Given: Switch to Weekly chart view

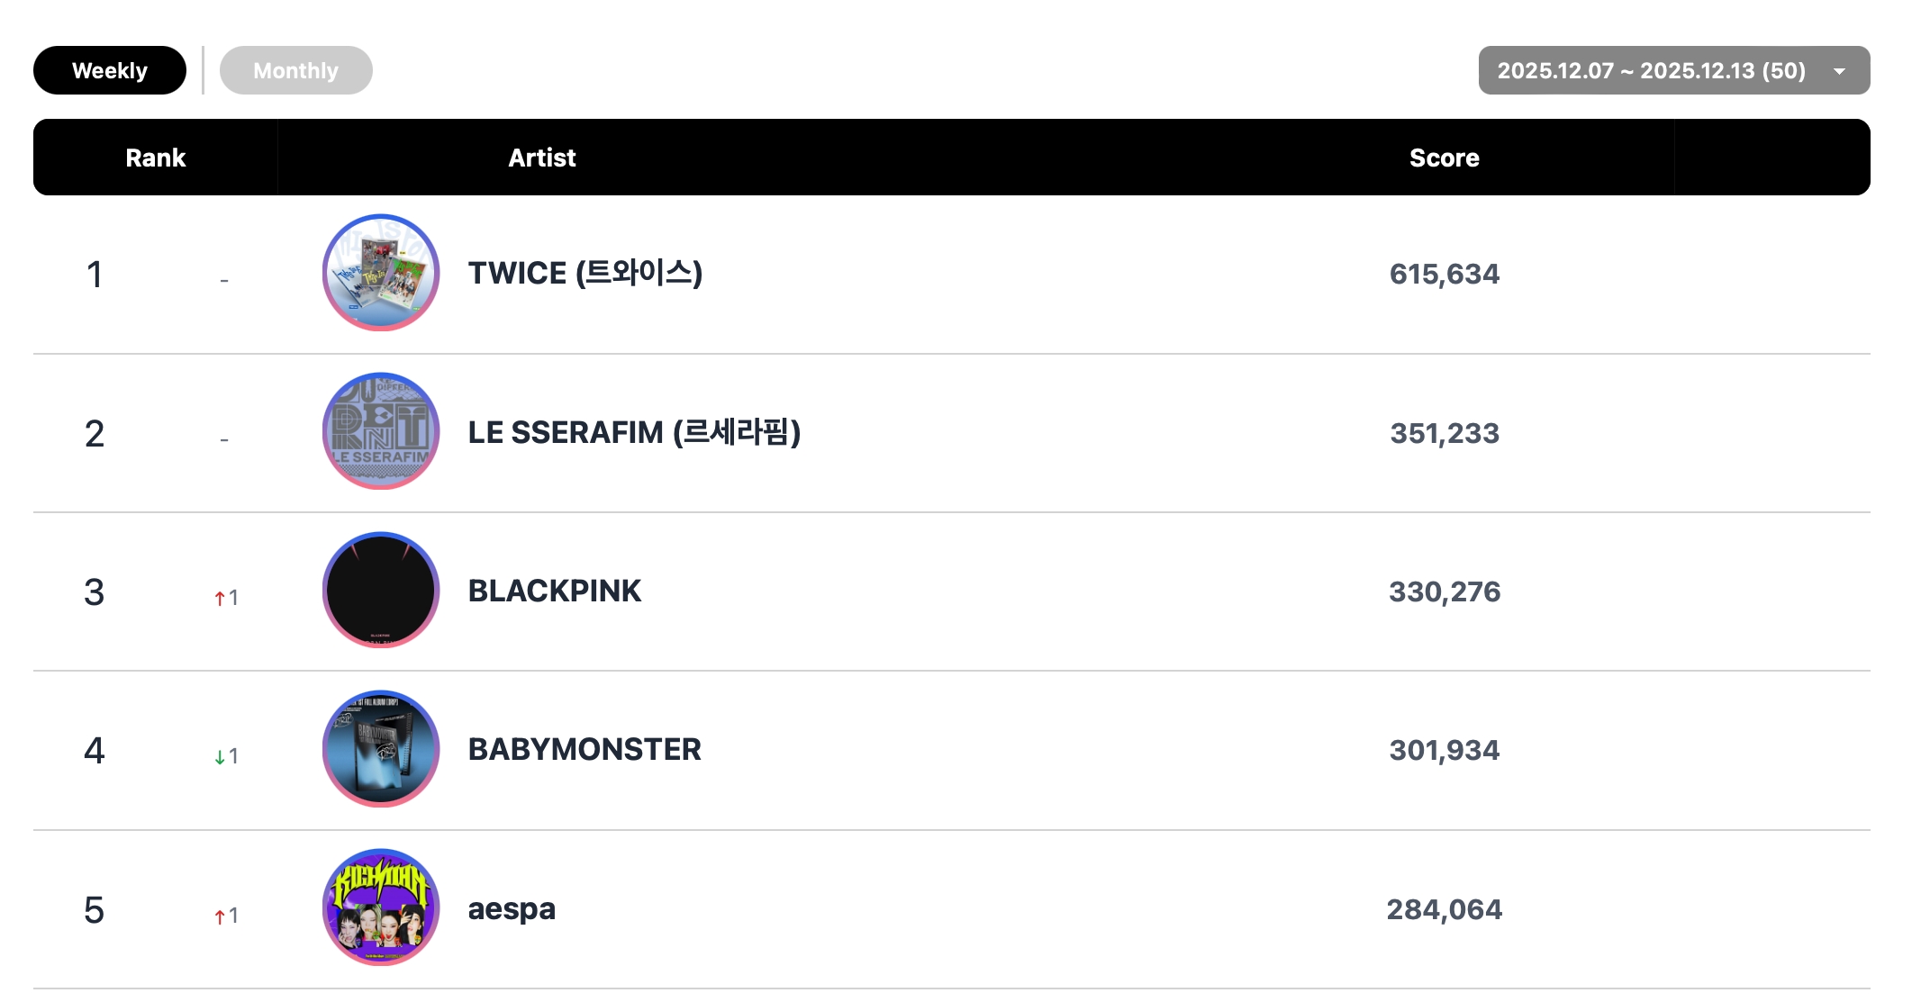Looking at the screenshot, I should click(110, 70).
